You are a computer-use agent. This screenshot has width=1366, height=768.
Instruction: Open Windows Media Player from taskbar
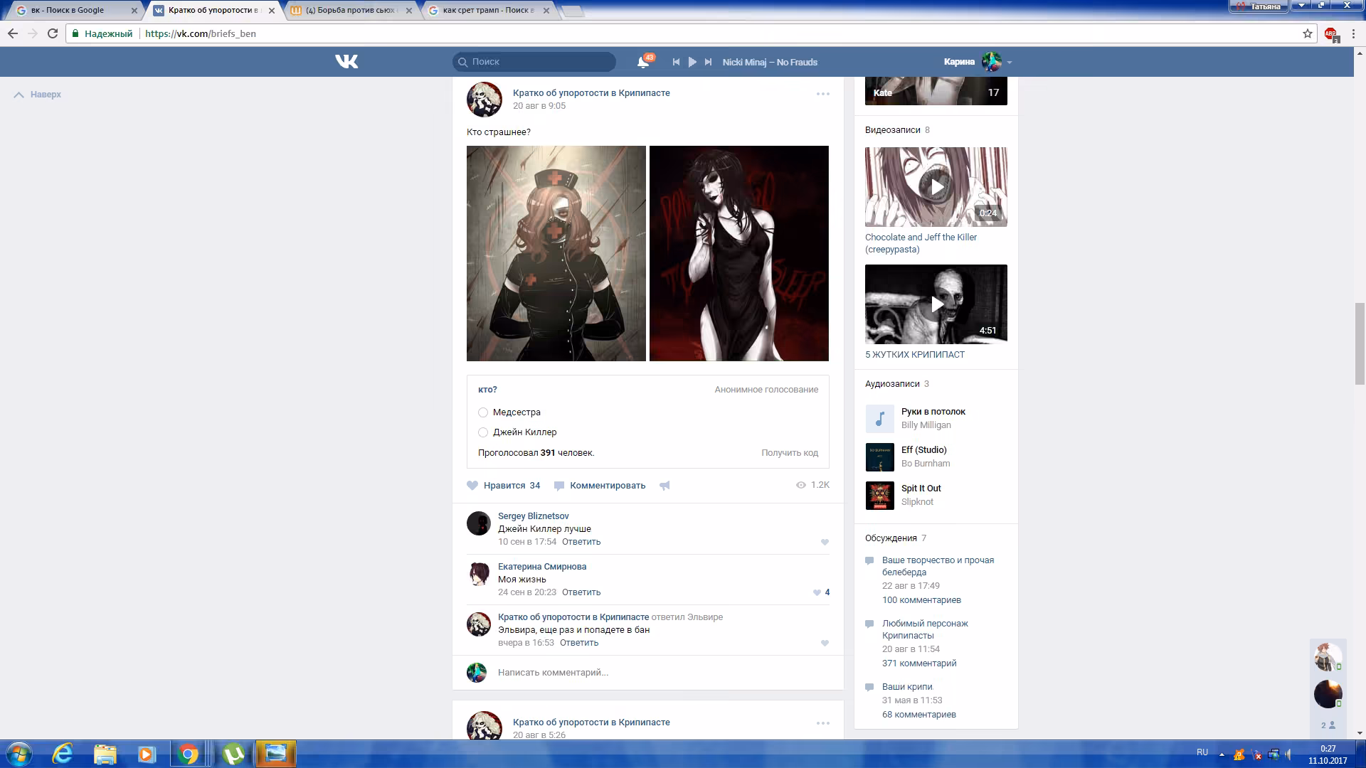pos(147,754)
